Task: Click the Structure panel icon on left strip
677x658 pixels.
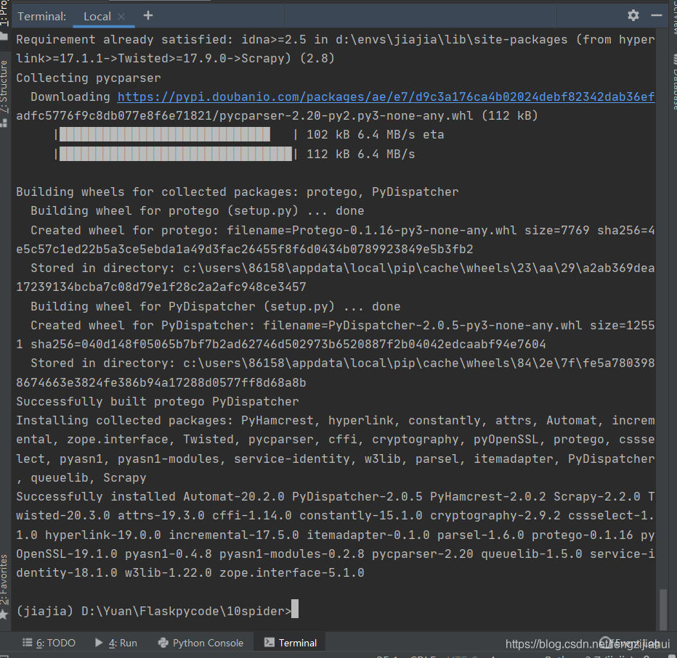Action: 4,123
